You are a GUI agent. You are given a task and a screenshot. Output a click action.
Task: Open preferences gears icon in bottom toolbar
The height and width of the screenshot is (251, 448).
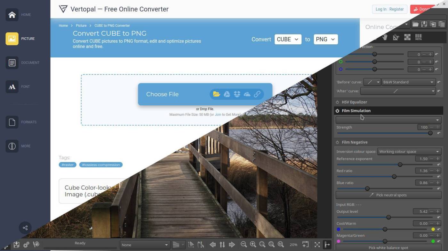(26, 245)
